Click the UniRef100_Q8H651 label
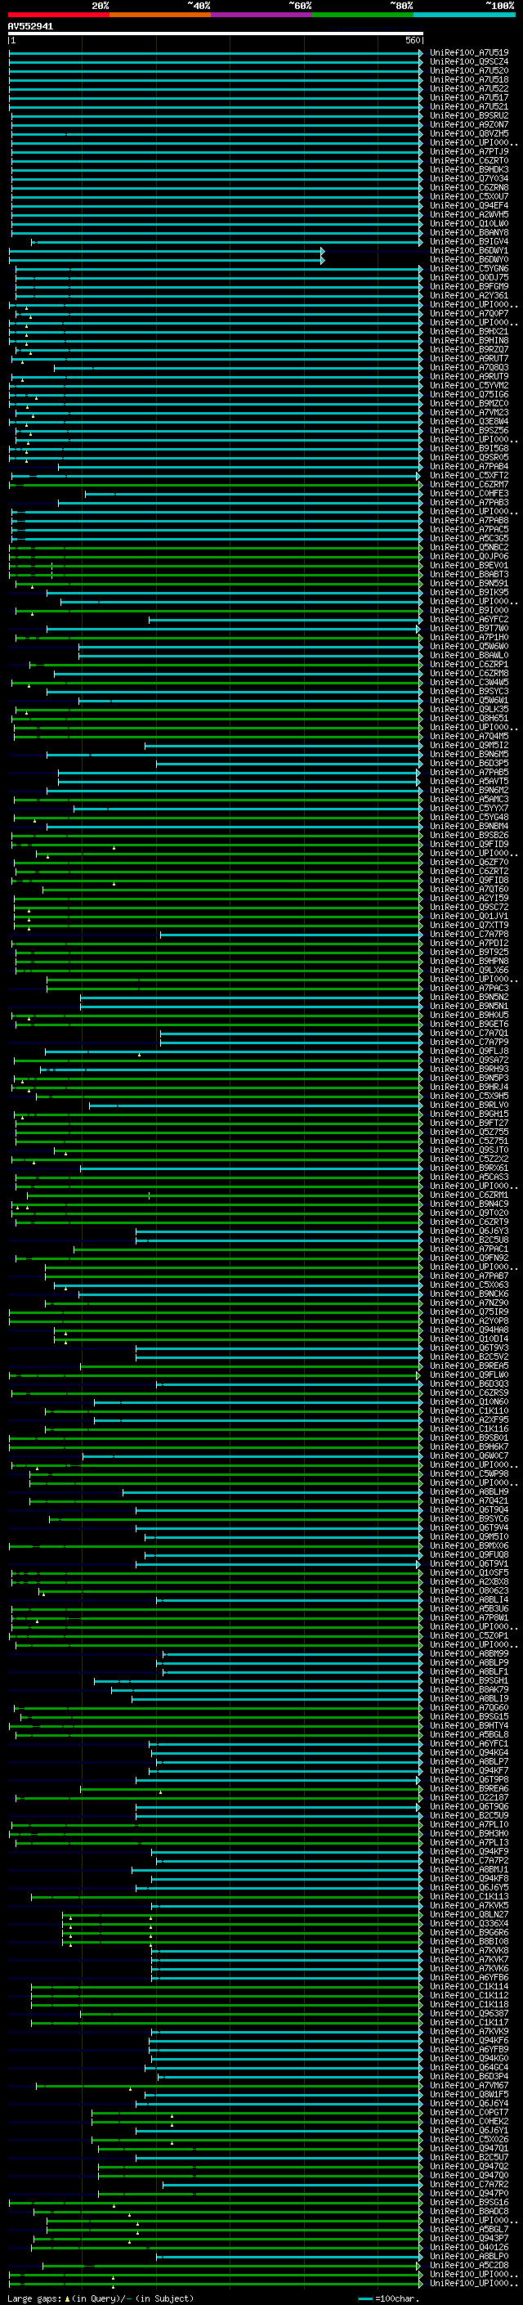 click(469, 718)
